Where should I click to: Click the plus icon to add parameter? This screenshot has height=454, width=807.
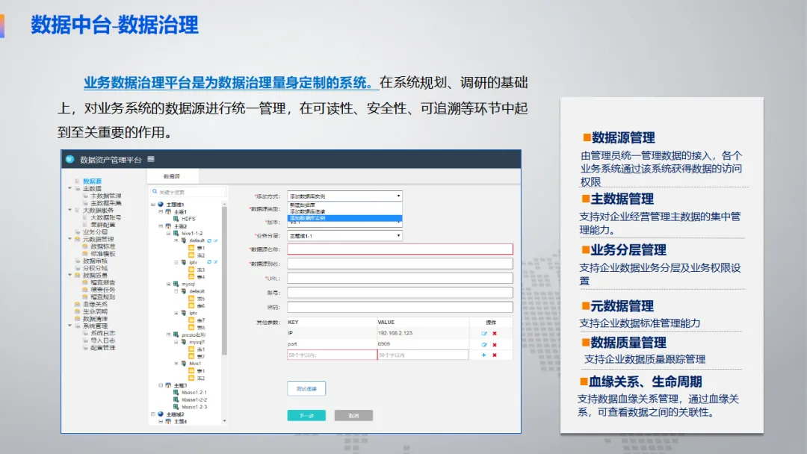click(x=483, y=355)
